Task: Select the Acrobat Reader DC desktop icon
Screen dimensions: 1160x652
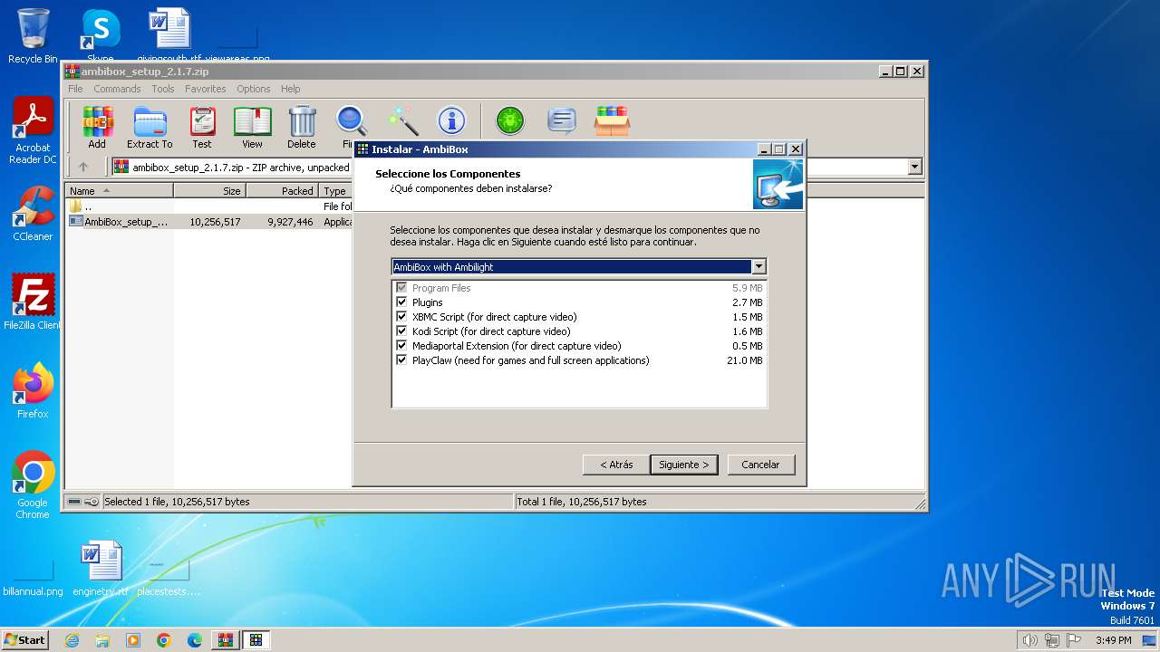Action: (33, 130)
